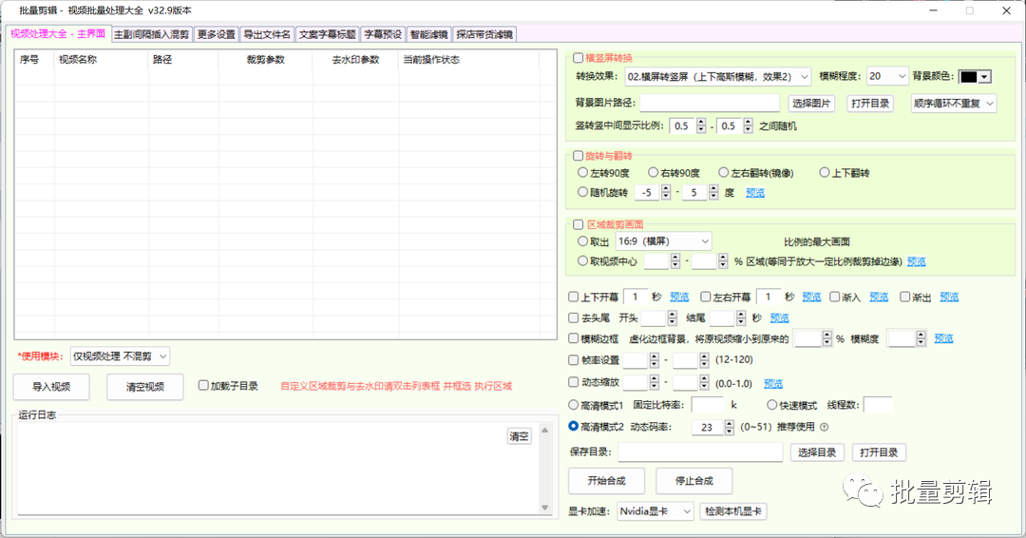Select 上下翻转 radio option
Image resolution: width=1026 pixels, height=538 pixels.
pyautogui.click(x=825, y=173)
